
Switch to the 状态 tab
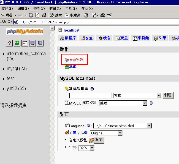click(x=104, y=38)
